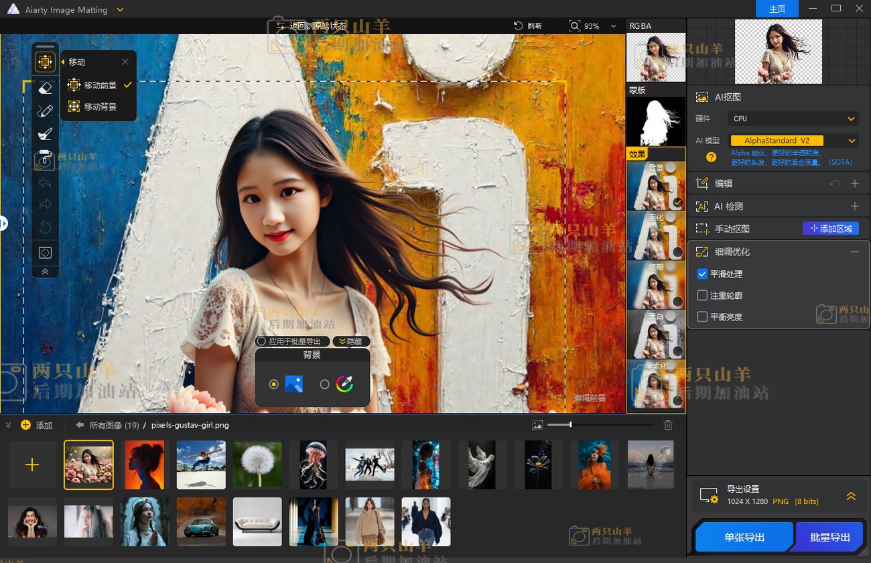Click the 单张导出 button
The image size is (871, 563).
pyautogui.click(x=744, y=537)
